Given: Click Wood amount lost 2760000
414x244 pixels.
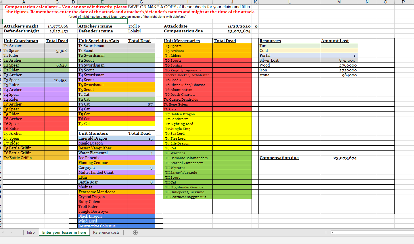Looking at the screenshot, I should click(339, 65).
